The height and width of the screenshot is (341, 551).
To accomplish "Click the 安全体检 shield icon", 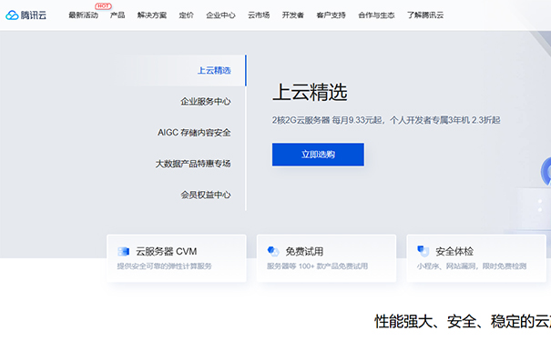I will pos(423,252).
